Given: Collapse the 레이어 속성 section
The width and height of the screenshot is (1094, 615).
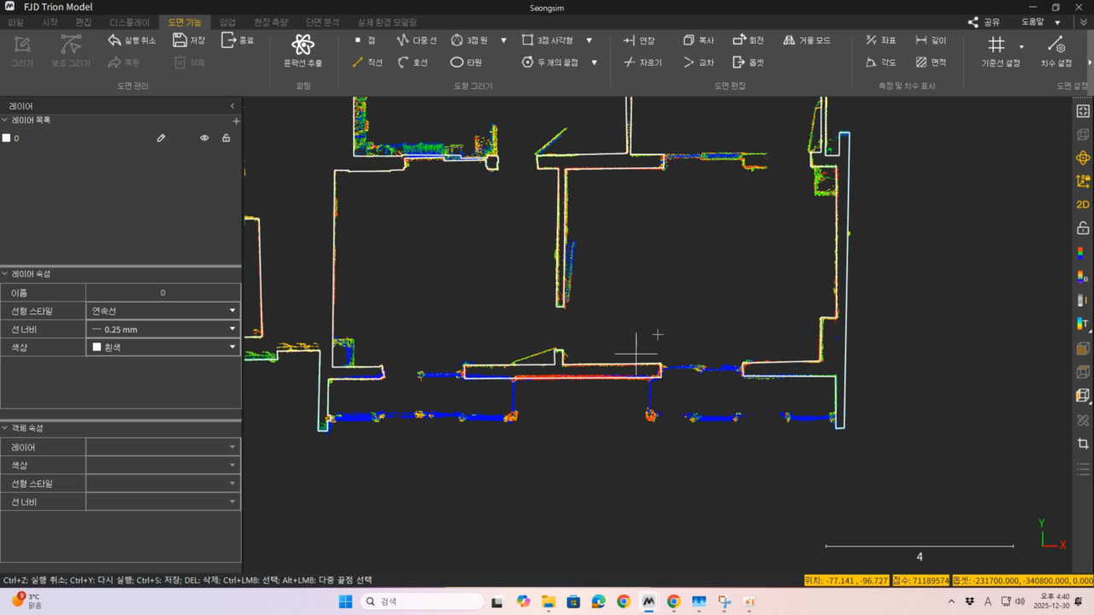Looking at the screenshot, I should pyautogui.click(x=5, y=274).
